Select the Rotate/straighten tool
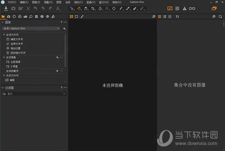The width and height of the screenshot is (225, 151). [x=100, y=9]
